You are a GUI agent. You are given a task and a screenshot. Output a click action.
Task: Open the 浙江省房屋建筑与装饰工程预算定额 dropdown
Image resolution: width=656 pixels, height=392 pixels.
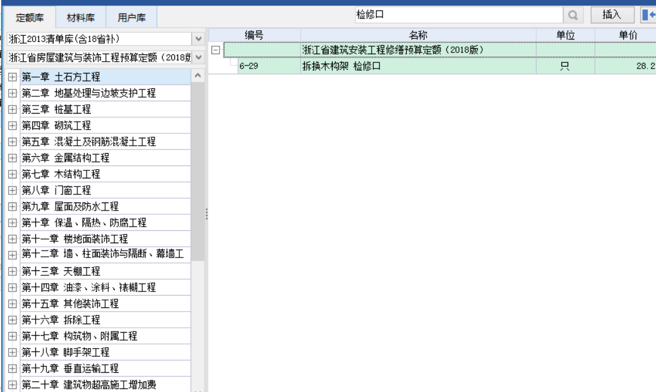(198, 57)
